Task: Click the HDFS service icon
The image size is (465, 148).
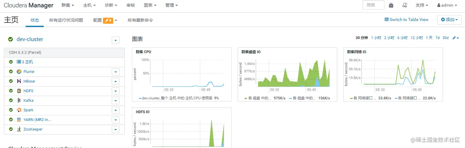Action: 19,91
